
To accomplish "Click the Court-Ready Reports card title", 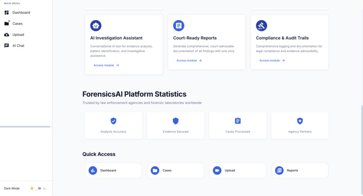I will [195, 38].
